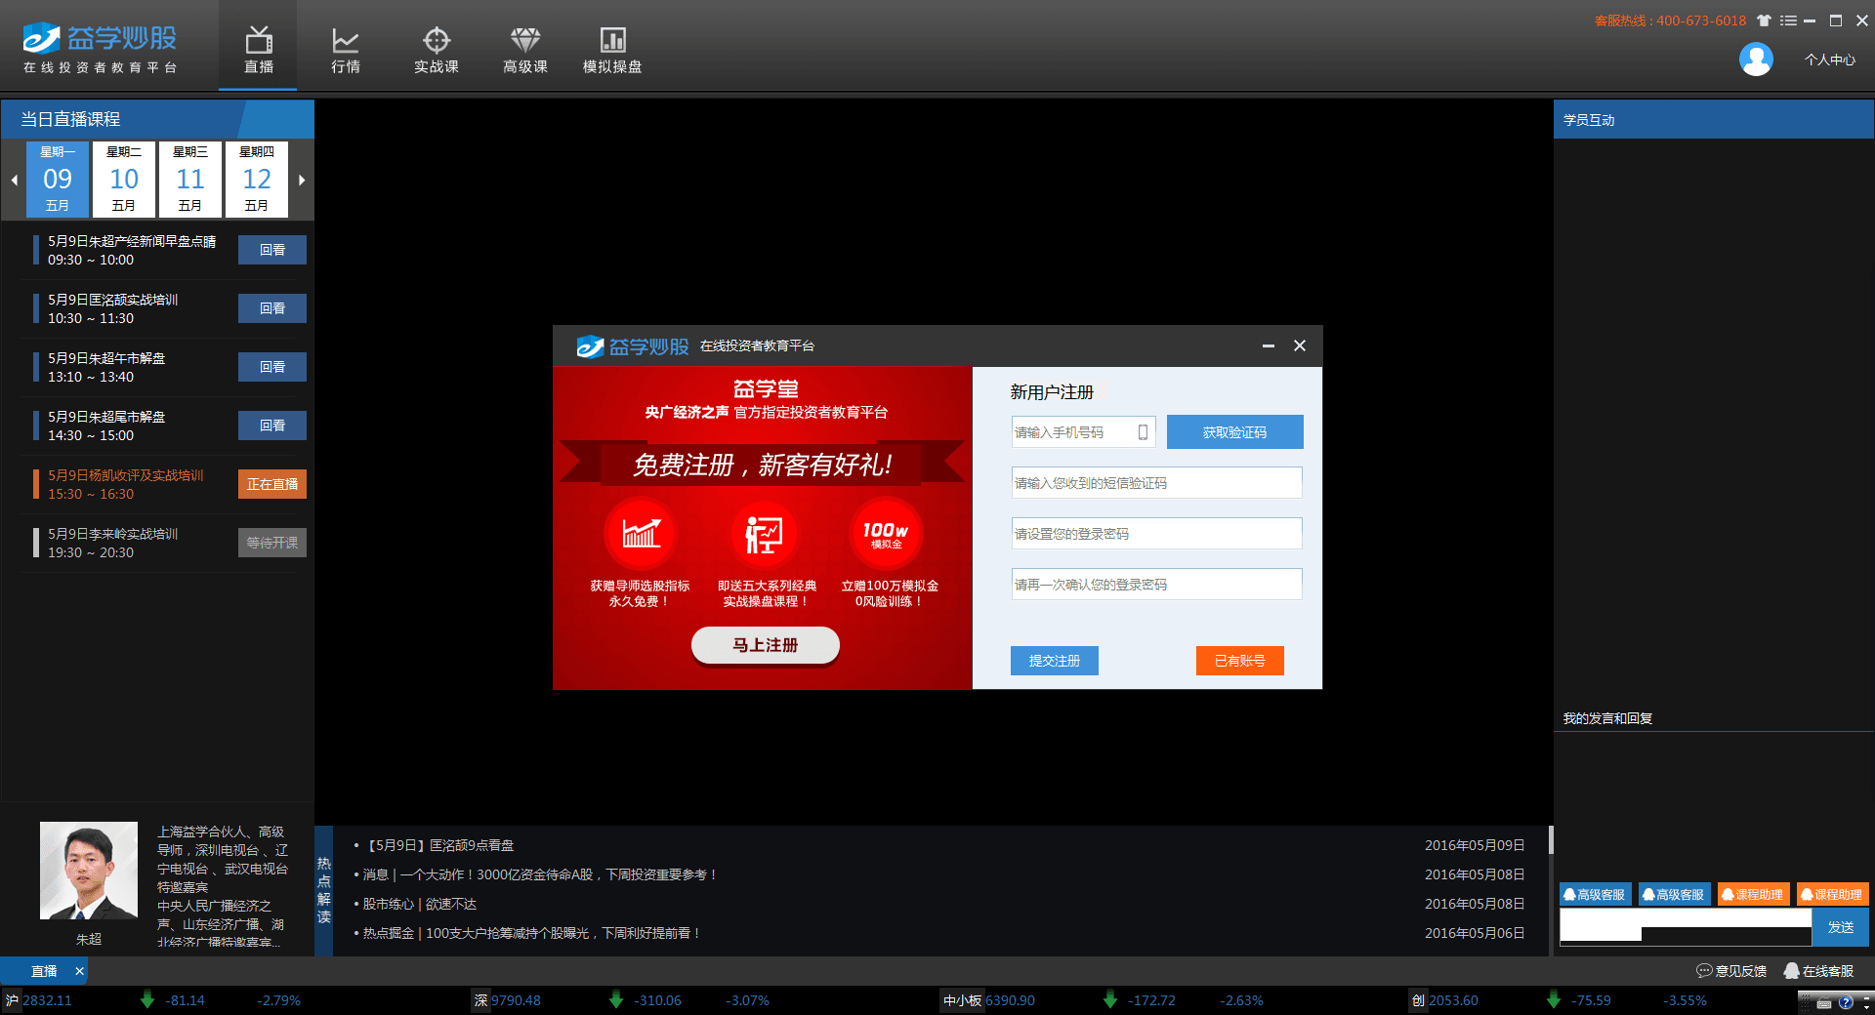The width and height of the screenshot is (1875, 1015).
Task: Replay the 匡洛颉实战培训 course
Action: coord(272,308)
